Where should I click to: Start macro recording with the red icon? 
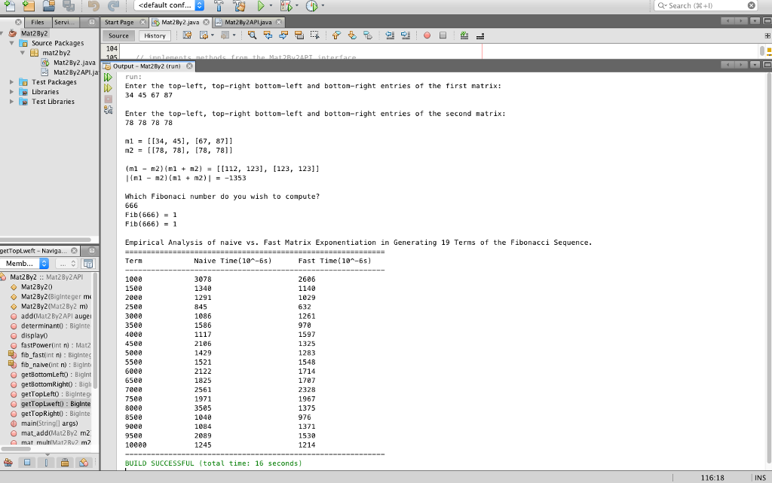point(428,35)
